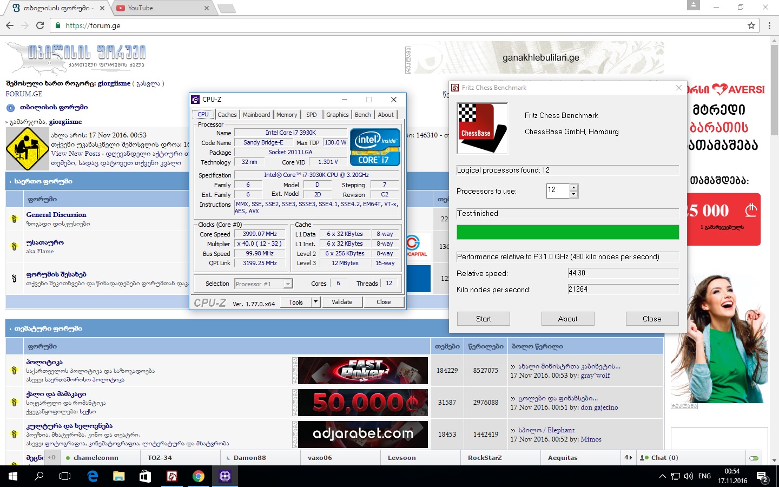Click the Validate button in CPU-Z
This screenshot has width=779, height=487.
pyautogui.click(x=342, y=302)
